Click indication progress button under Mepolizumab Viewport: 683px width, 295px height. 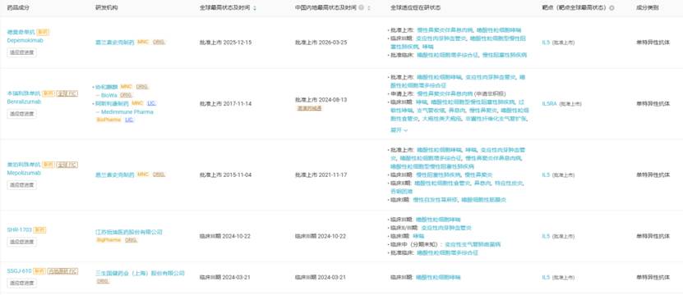pyautogui.click(x=21, y=185)
